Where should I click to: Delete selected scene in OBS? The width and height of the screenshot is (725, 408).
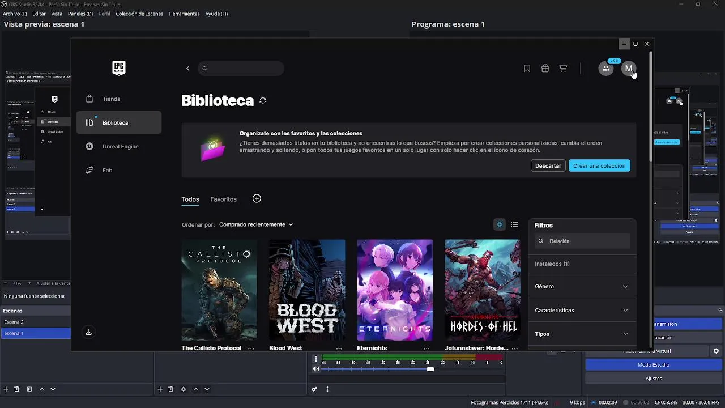point(17,389)
